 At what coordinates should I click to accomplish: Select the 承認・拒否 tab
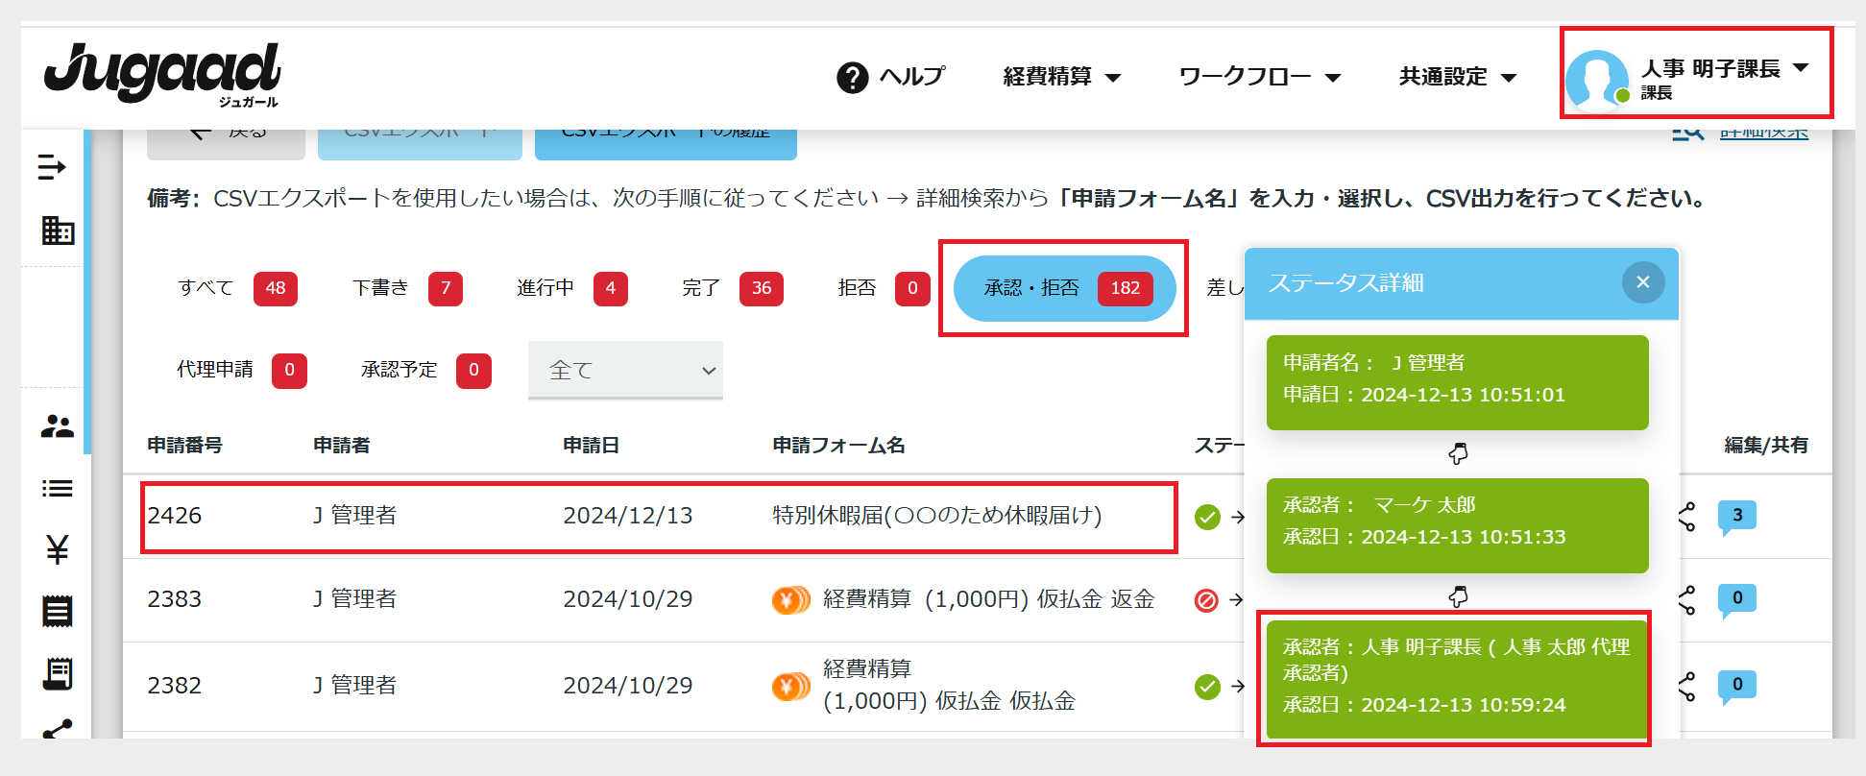(x=1064, y=288)
